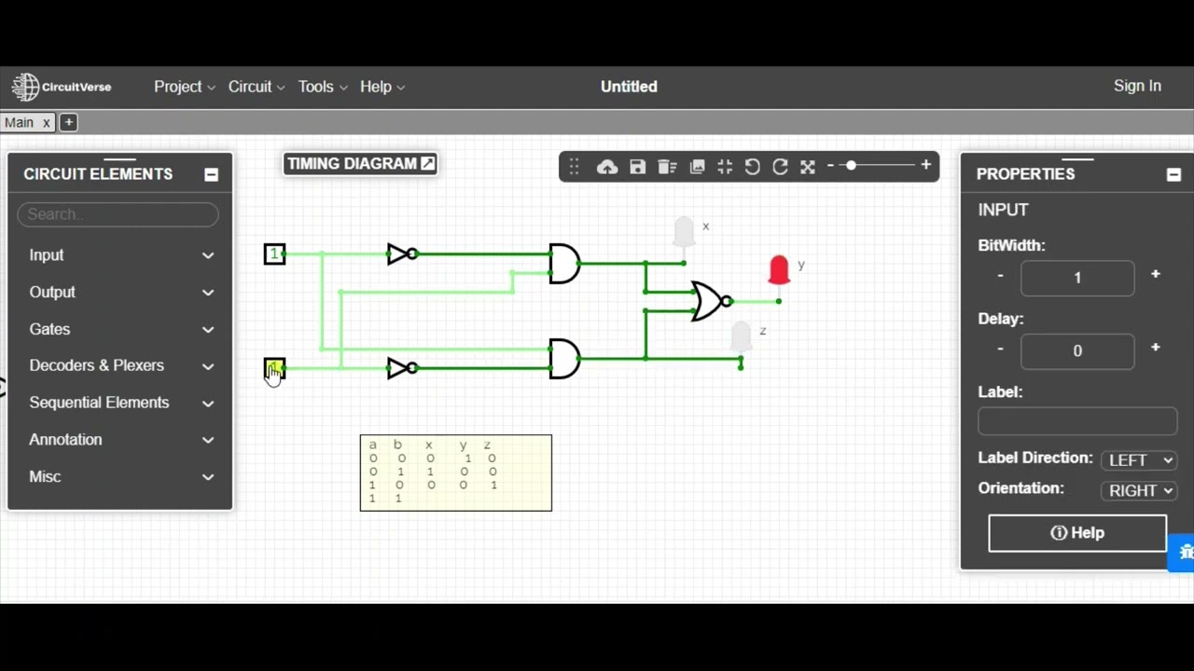Open the Timing Diagram popout icon
Viewport: 1194px width, 671px height.
tap(427, 163)
